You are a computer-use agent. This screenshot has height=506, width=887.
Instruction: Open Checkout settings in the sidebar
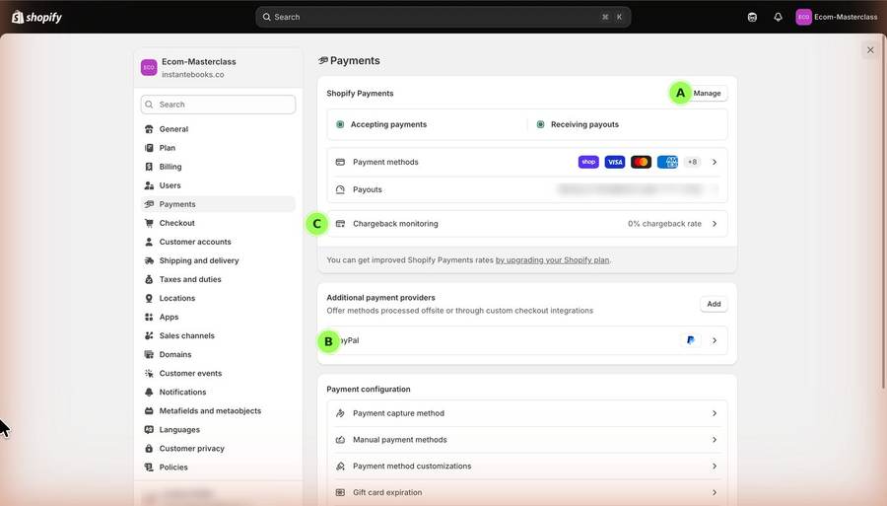point(218,223)
